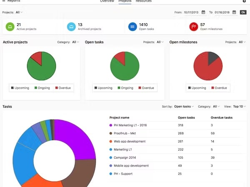Toggle Overdue legend in Active projects chart
Viewport: 250px width, 187px height.
pyautogui.click(x=63, y=88)
